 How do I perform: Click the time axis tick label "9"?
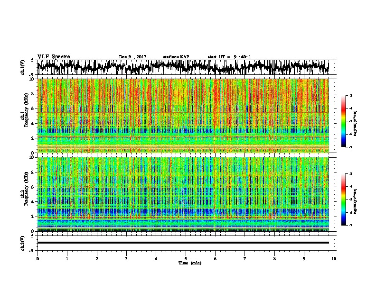[x=304, y=259]
